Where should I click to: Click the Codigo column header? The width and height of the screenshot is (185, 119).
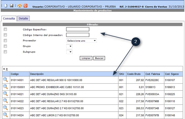20,74
